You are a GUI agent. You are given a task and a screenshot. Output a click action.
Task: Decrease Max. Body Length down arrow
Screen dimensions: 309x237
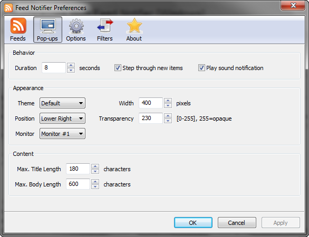[x=95, y=186]
